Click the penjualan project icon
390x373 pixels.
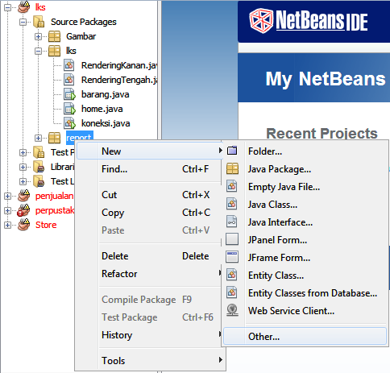tap(23, 196)
